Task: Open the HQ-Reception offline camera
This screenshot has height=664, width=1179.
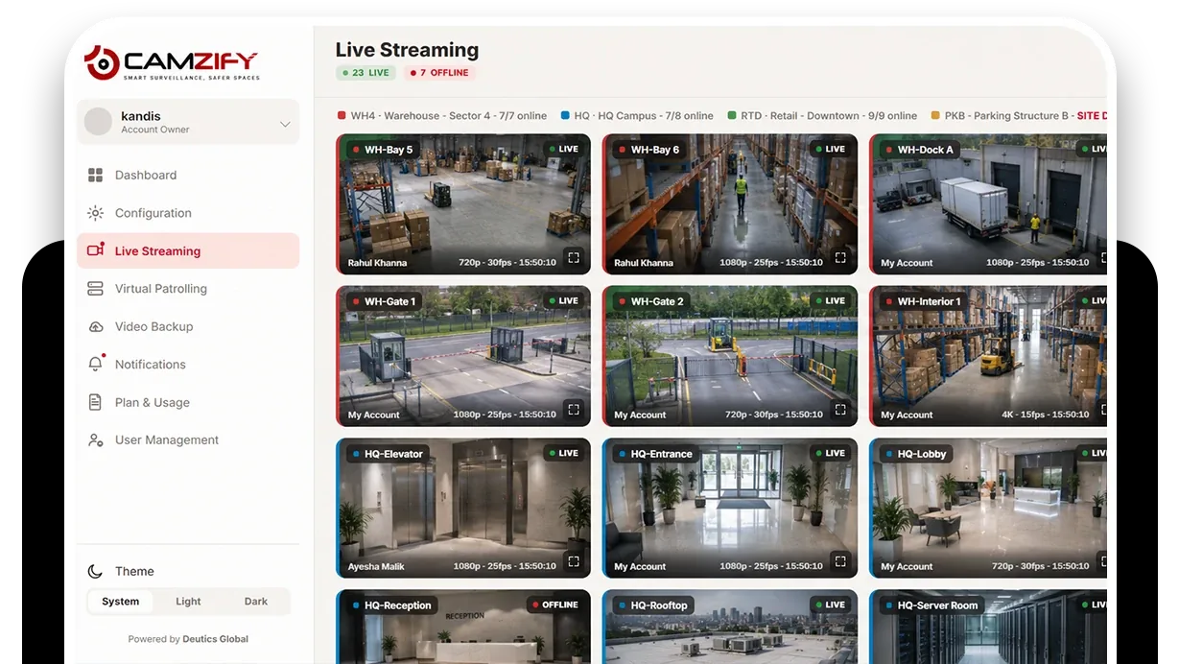Action: [463, 627]
